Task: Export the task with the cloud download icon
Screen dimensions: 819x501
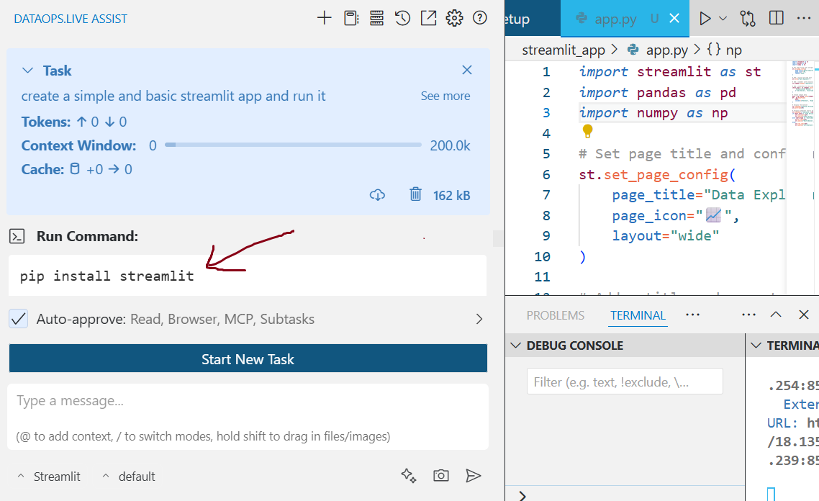Action: pos(377,195)
